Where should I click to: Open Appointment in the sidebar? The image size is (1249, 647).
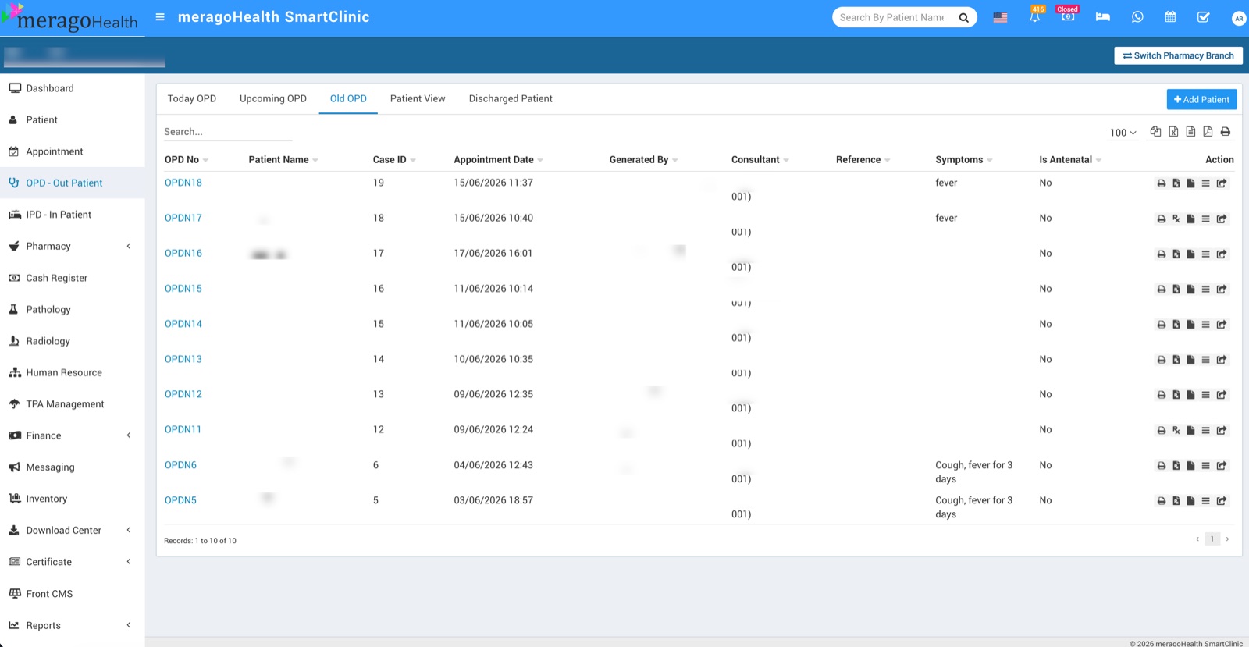[72, 151]
